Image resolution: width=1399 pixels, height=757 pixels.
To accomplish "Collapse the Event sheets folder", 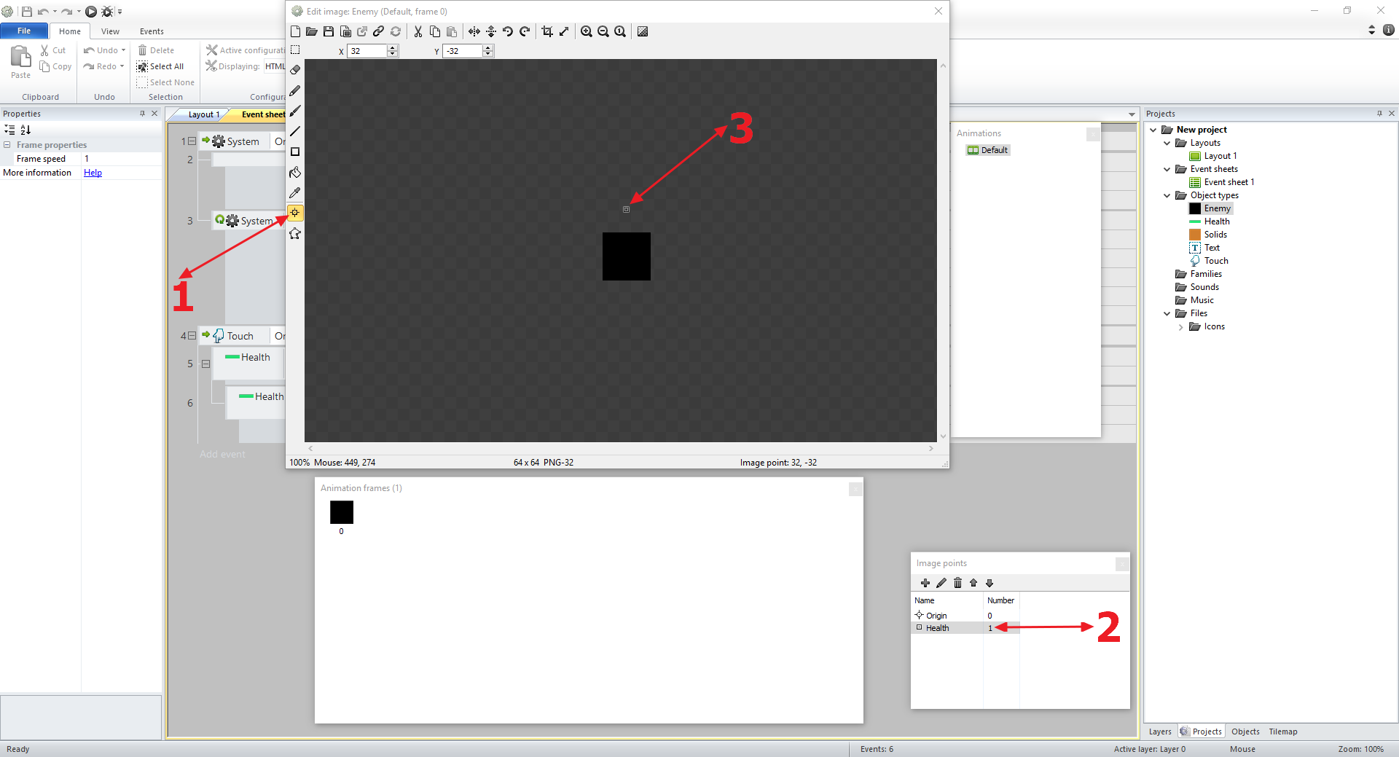I will (1167, 169).
